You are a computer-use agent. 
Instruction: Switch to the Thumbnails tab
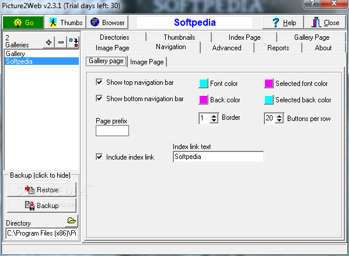click(x=179, y=37)
